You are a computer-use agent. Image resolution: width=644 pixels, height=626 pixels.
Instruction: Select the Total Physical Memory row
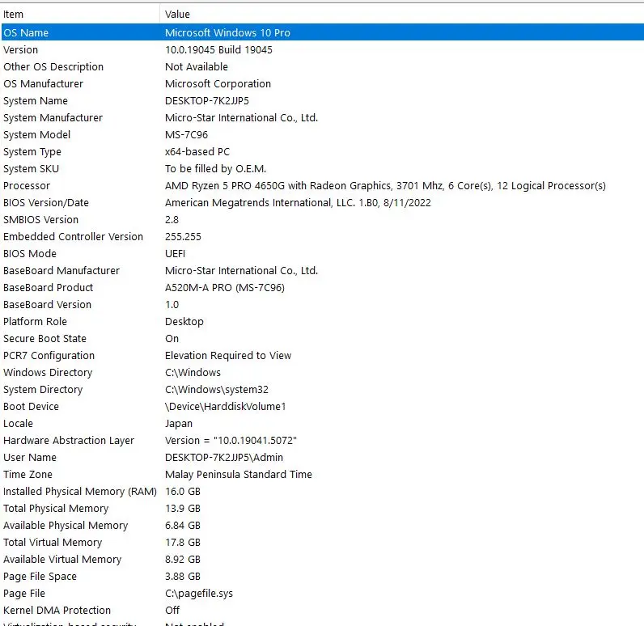[322, 508]
